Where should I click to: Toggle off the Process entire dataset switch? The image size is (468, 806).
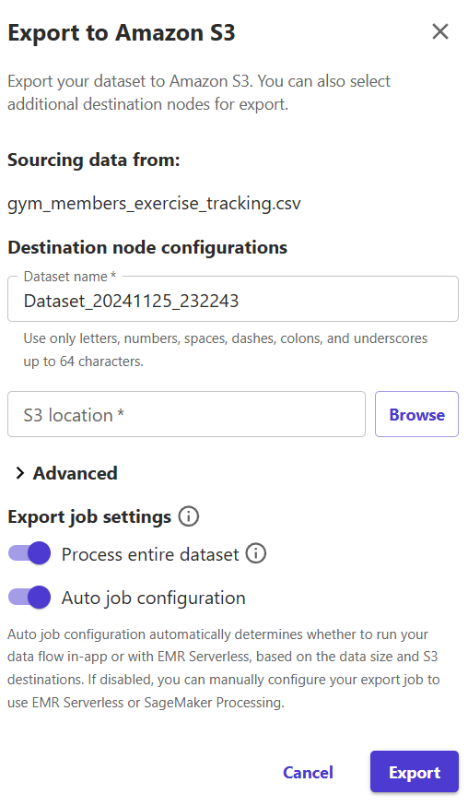pos(29,553)
